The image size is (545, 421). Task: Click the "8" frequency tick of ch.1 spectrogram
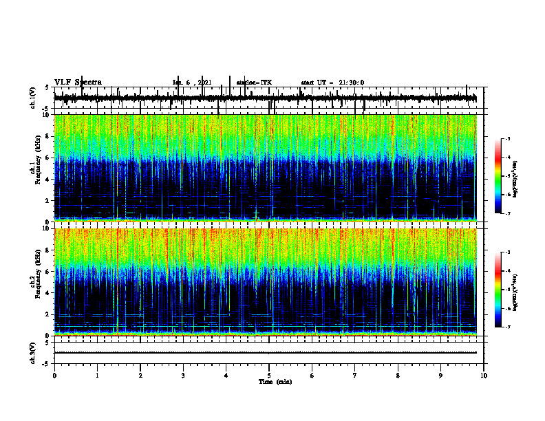[48, 136]
